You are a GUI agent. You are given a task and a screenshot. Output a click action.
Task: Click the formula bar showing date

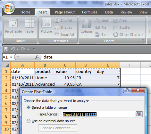tap(96, 57)
